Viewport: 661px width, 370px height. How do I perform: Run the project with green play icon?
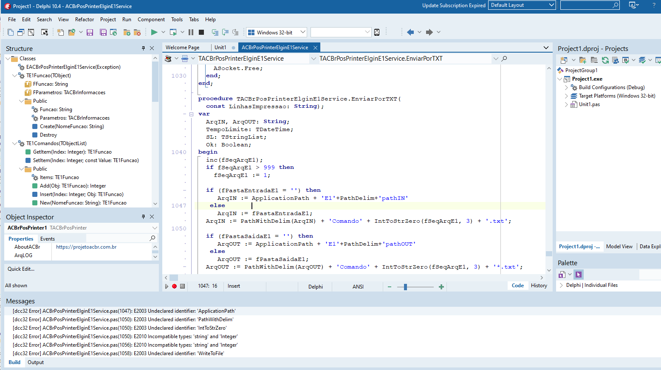click(x=154, y=32)
